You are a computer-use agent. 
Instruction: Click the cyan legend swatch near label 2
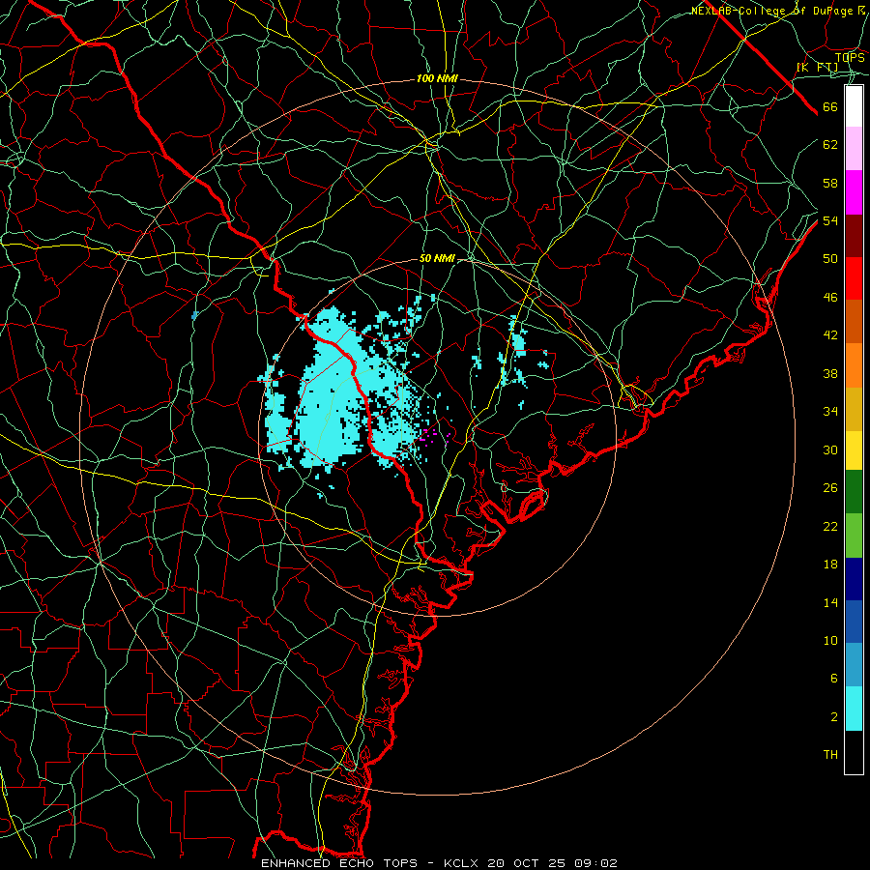click(x=854, y=709)
